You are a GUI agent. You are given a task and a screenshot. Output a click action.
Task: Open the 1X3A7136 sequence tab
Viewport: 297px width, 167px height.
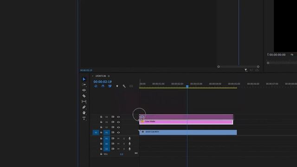point(101,76)
